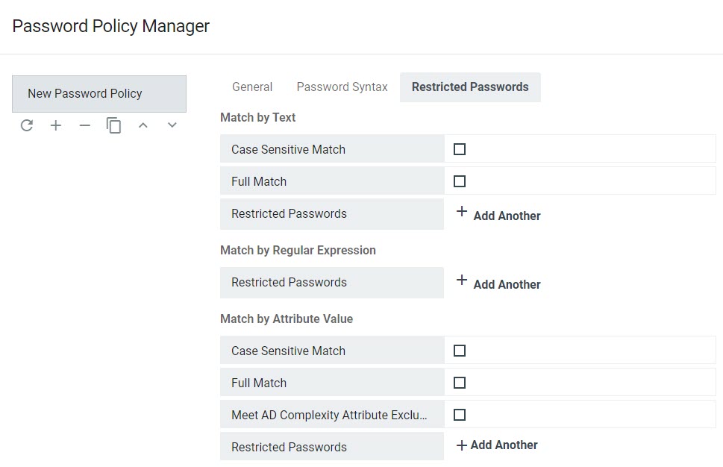Viewport: 723px width, 467px height.
Task: Check Full Match under Match by Text
Action: click(460, 181)
